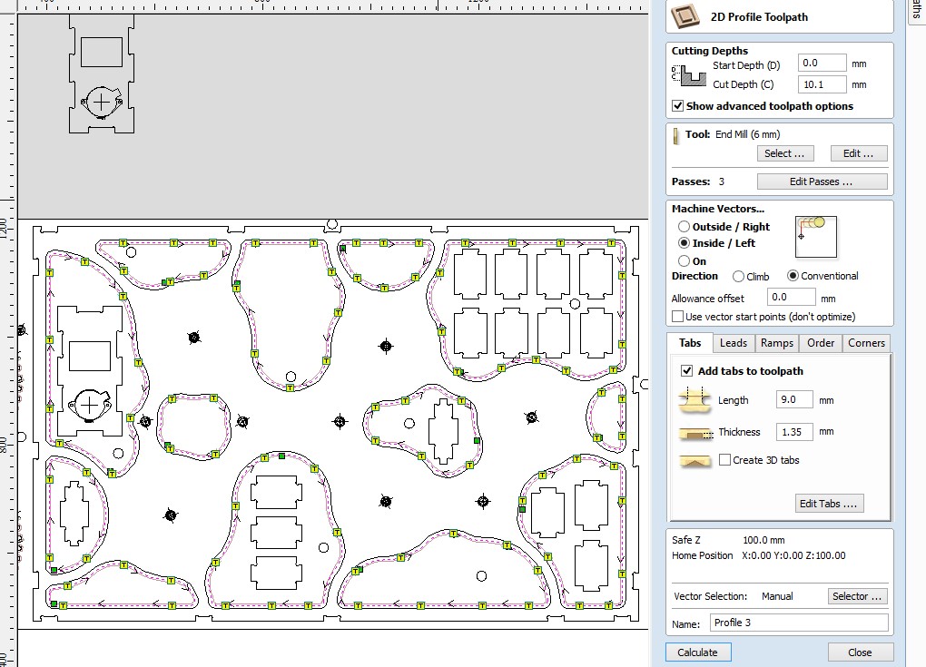This screenshot has width=926, height=667.
Task: Click the tab Thickness illustration icon
Action: tap(695, 434)
